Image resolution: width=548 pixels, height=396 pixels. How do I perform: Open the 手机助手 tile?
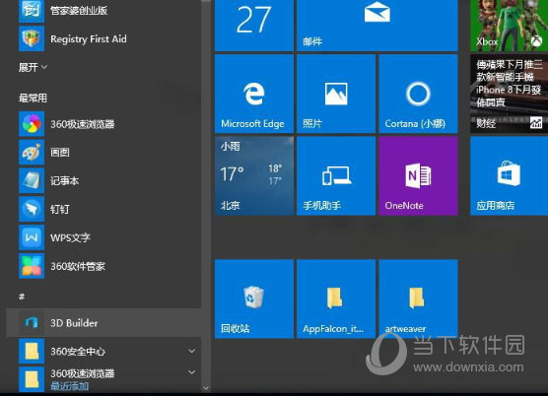[336, 175]
